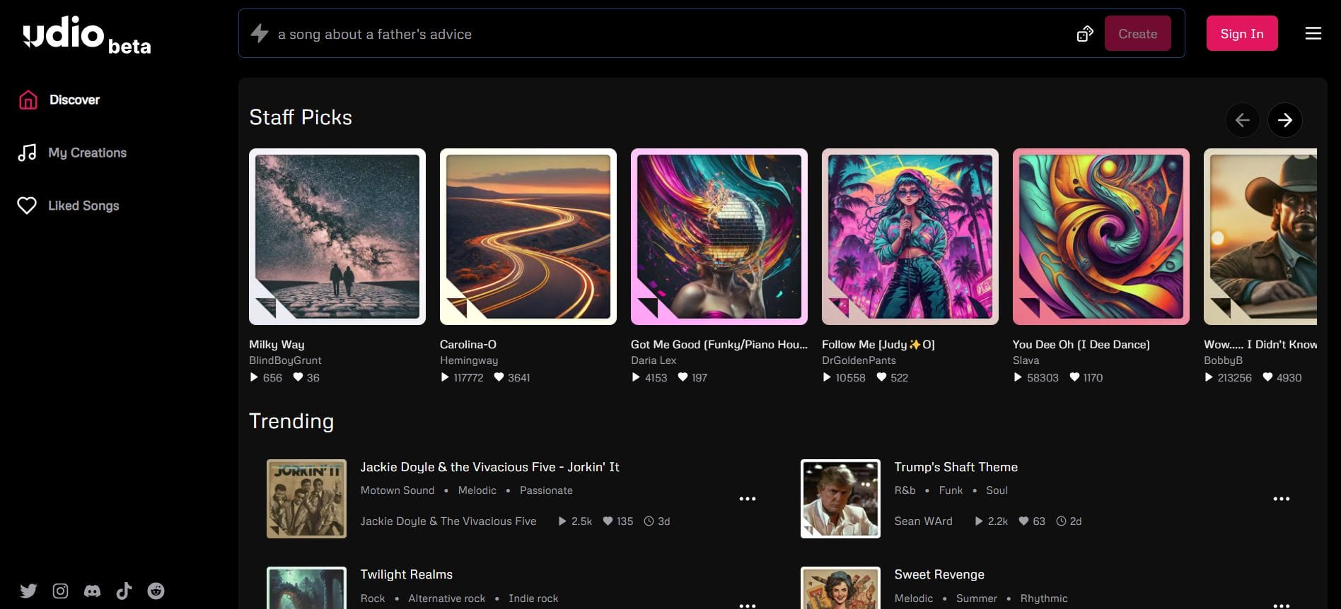The width and height of the screenshot is (1341, 609).
Task: Open options for Jorkin' It track
Action: tap(747, 499)
